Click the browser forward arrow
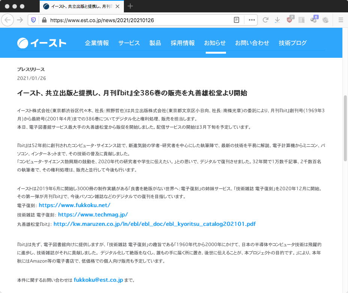This screenshot has height=293, width=348. [20, 20]
